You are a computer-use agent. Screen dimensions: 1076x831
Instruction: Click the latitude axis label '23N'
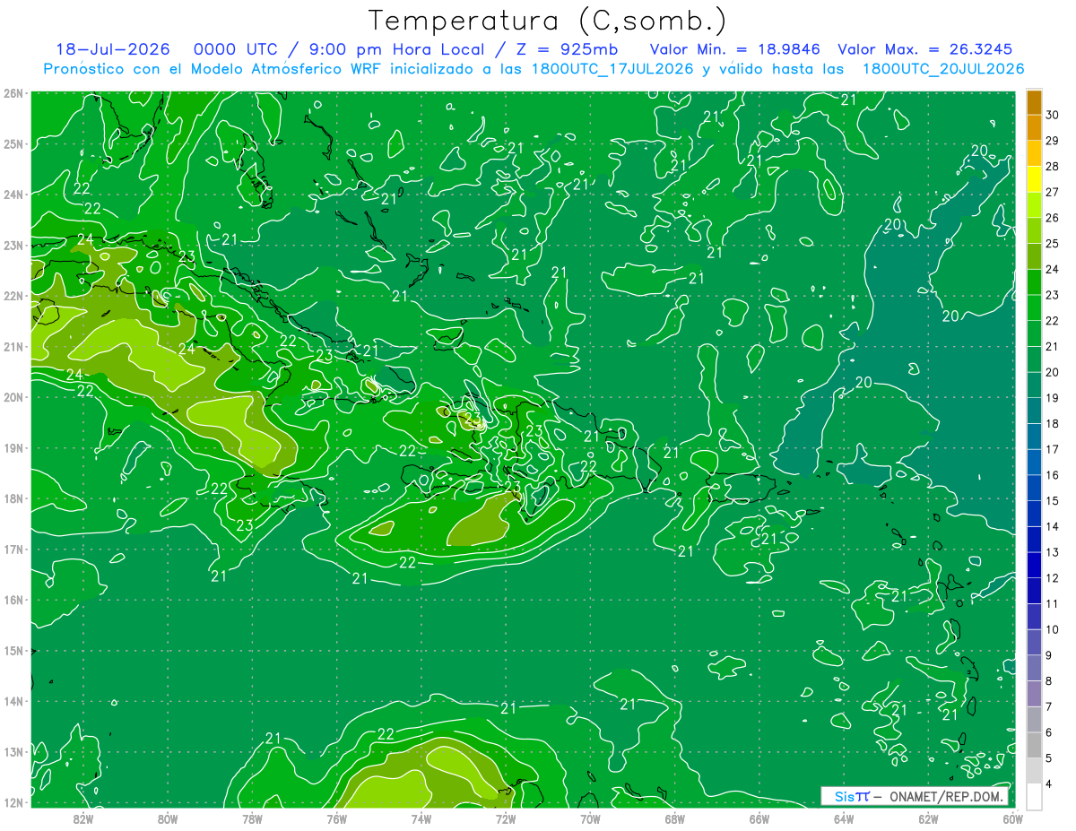point(13,245)
